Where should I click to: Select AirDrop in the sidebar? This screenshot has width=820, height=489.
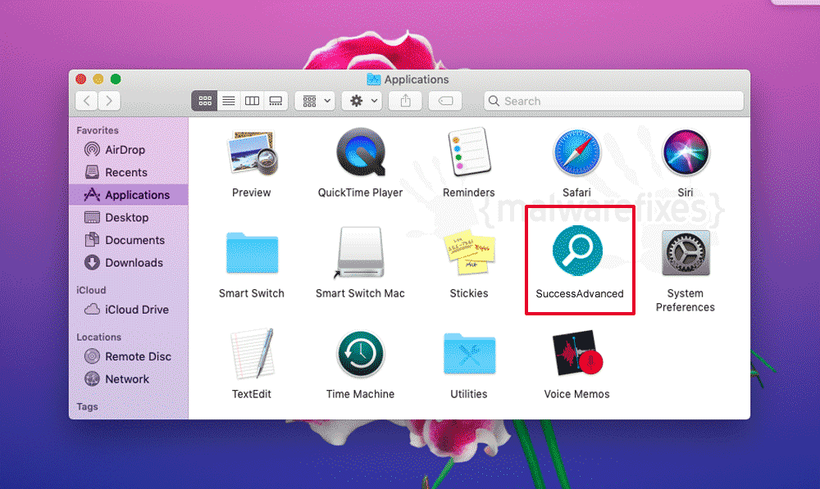129,150
